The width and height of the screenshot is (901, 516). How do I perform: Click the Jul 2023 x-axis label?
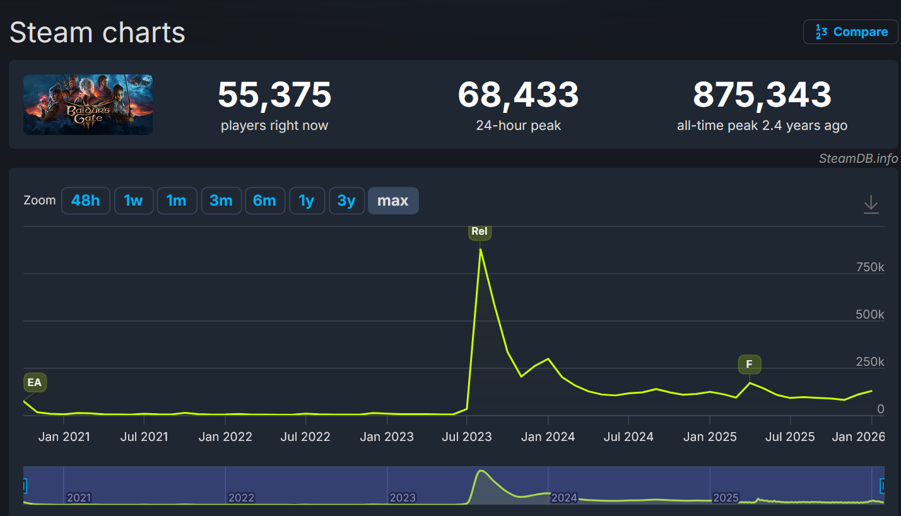[x=467, y=437]
